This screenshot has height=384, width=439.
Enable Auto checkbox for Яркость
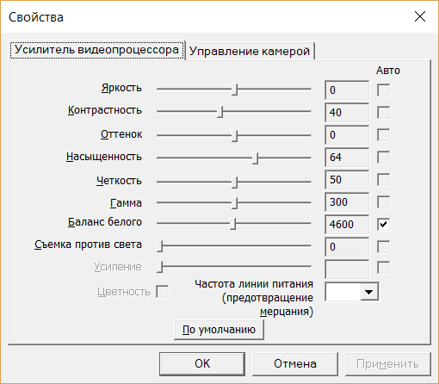tap(383, 90)
